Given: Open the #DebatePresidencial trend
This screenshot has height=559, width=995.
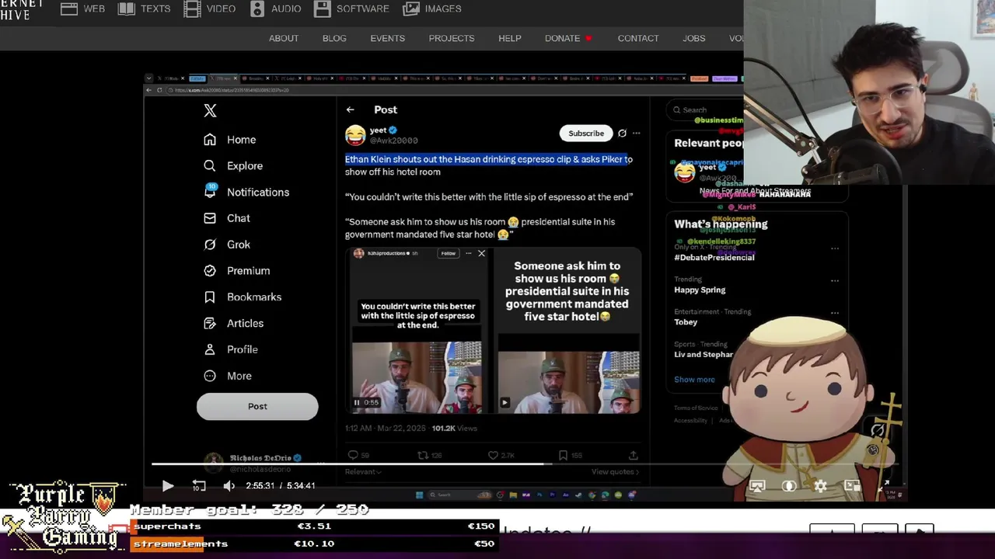Looking at the screenshot, I should (x=714, y=257).
